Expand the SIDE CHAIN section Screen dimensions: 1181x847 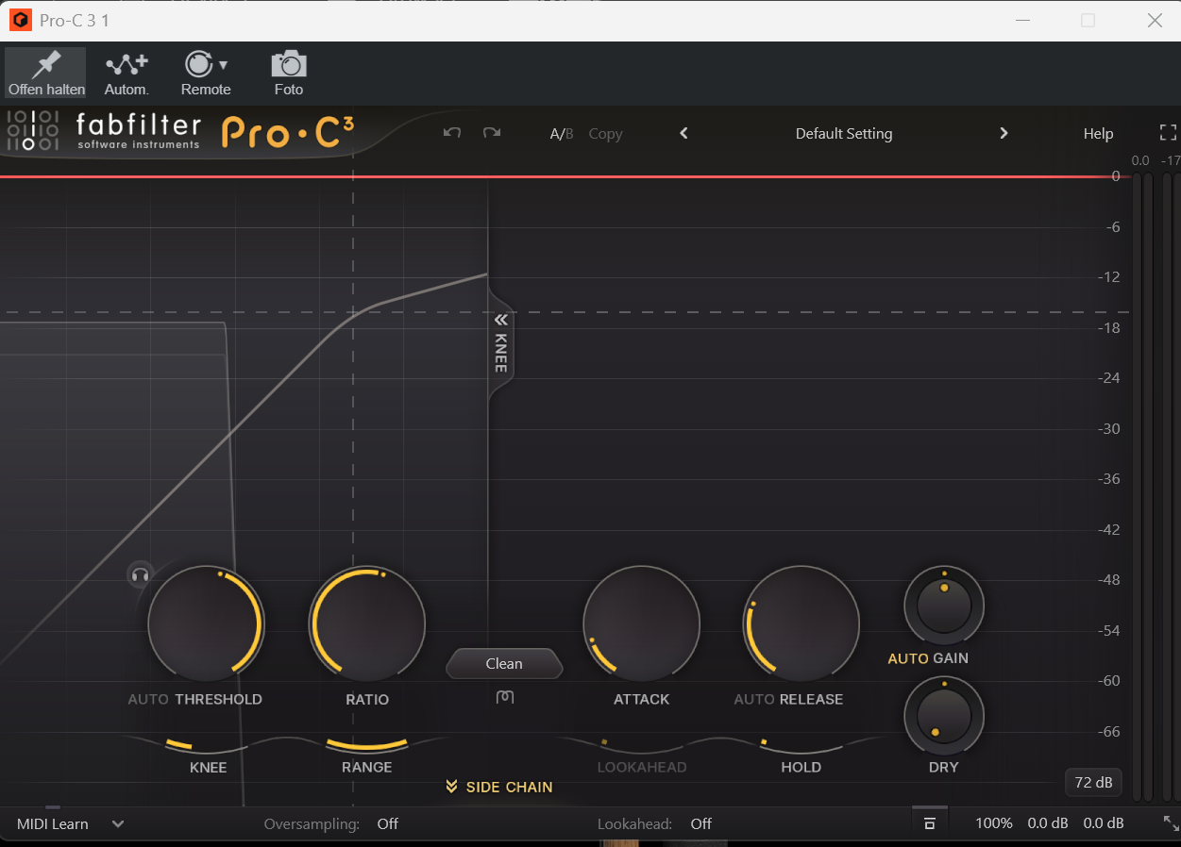pyautogui.click(x=499, y=787)
